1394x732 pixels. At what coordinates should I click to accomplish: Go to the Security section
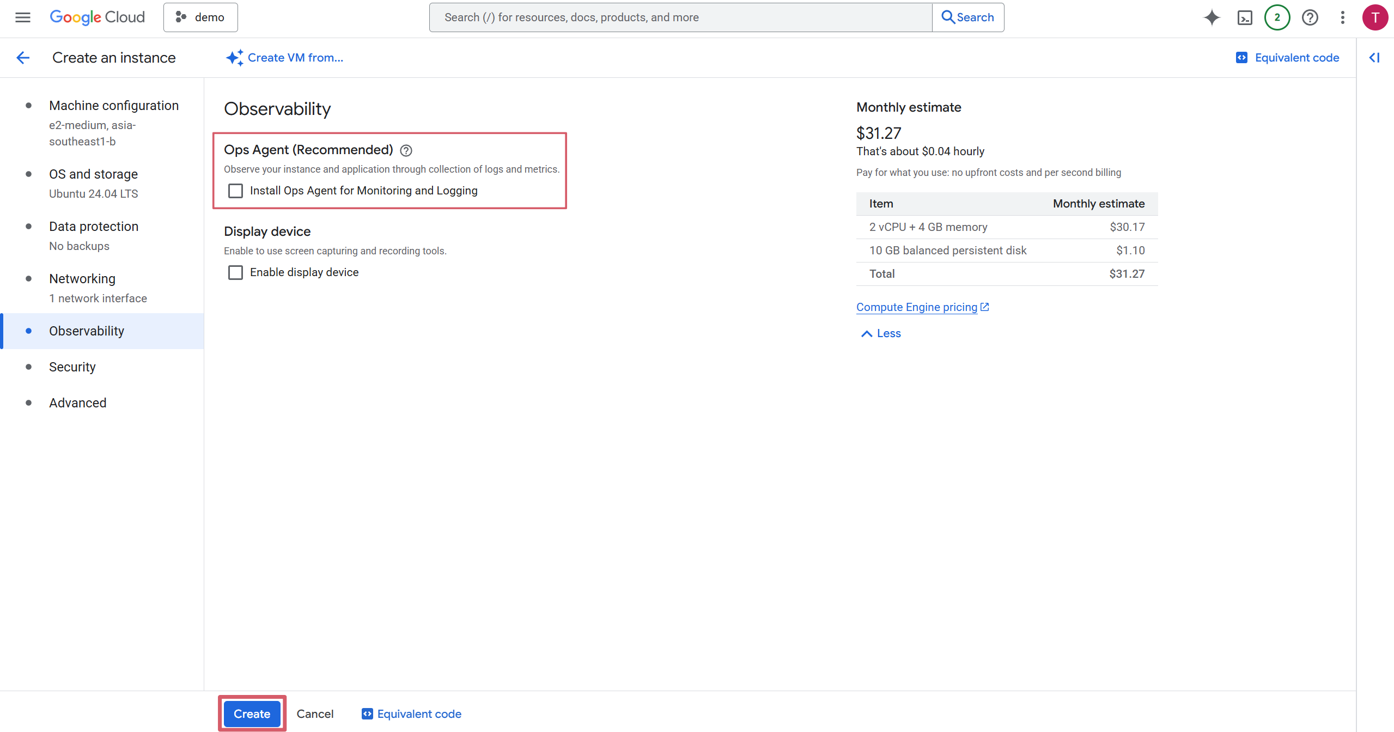(72, 367)
